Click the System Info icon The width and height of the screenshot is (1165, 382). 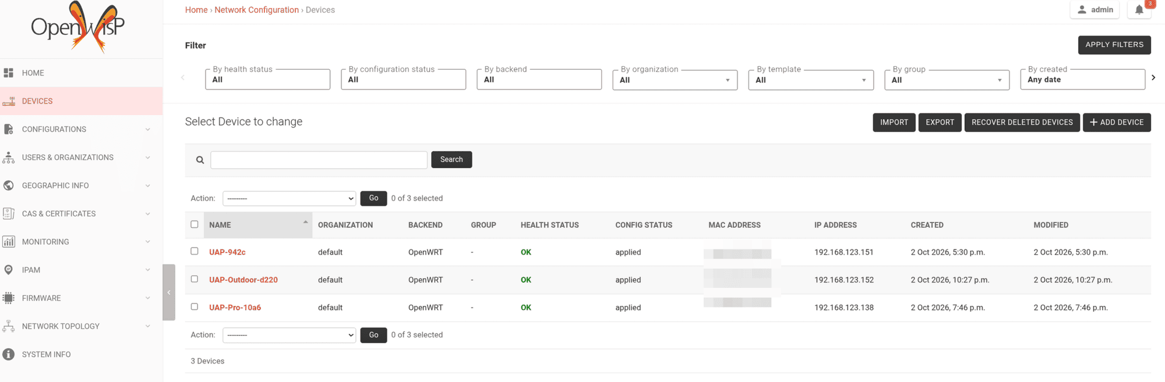[x=9, y=354]
